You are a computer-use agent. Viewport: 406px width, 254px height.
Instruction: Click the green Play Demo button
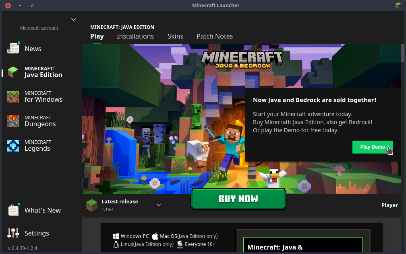pyautogui.click(x=373, y=147)
